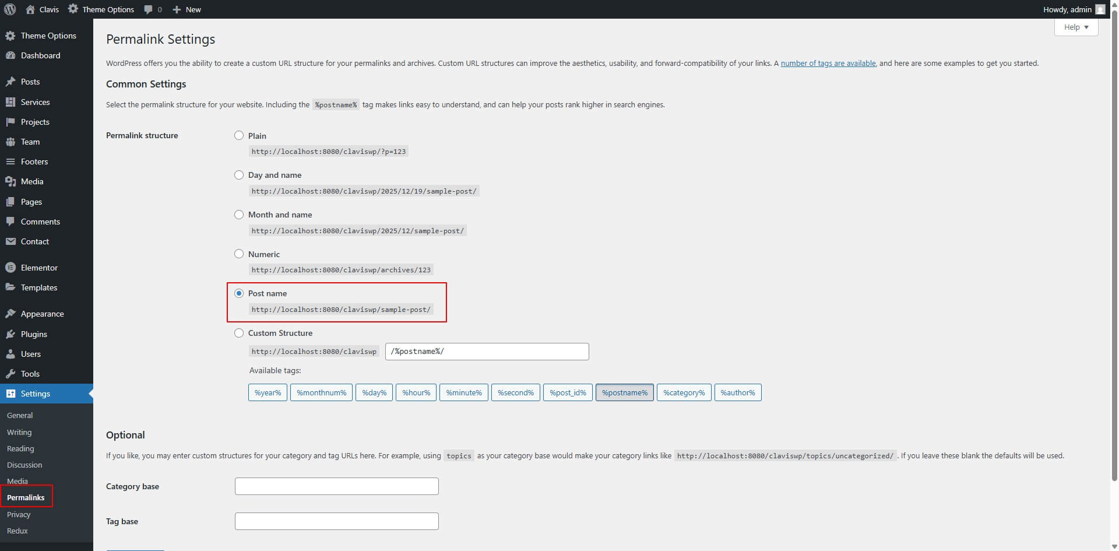1119x551 pixels.
Task: Open the Reading settings submenu item
Action: pyautogui.click(x=20, y=448)
